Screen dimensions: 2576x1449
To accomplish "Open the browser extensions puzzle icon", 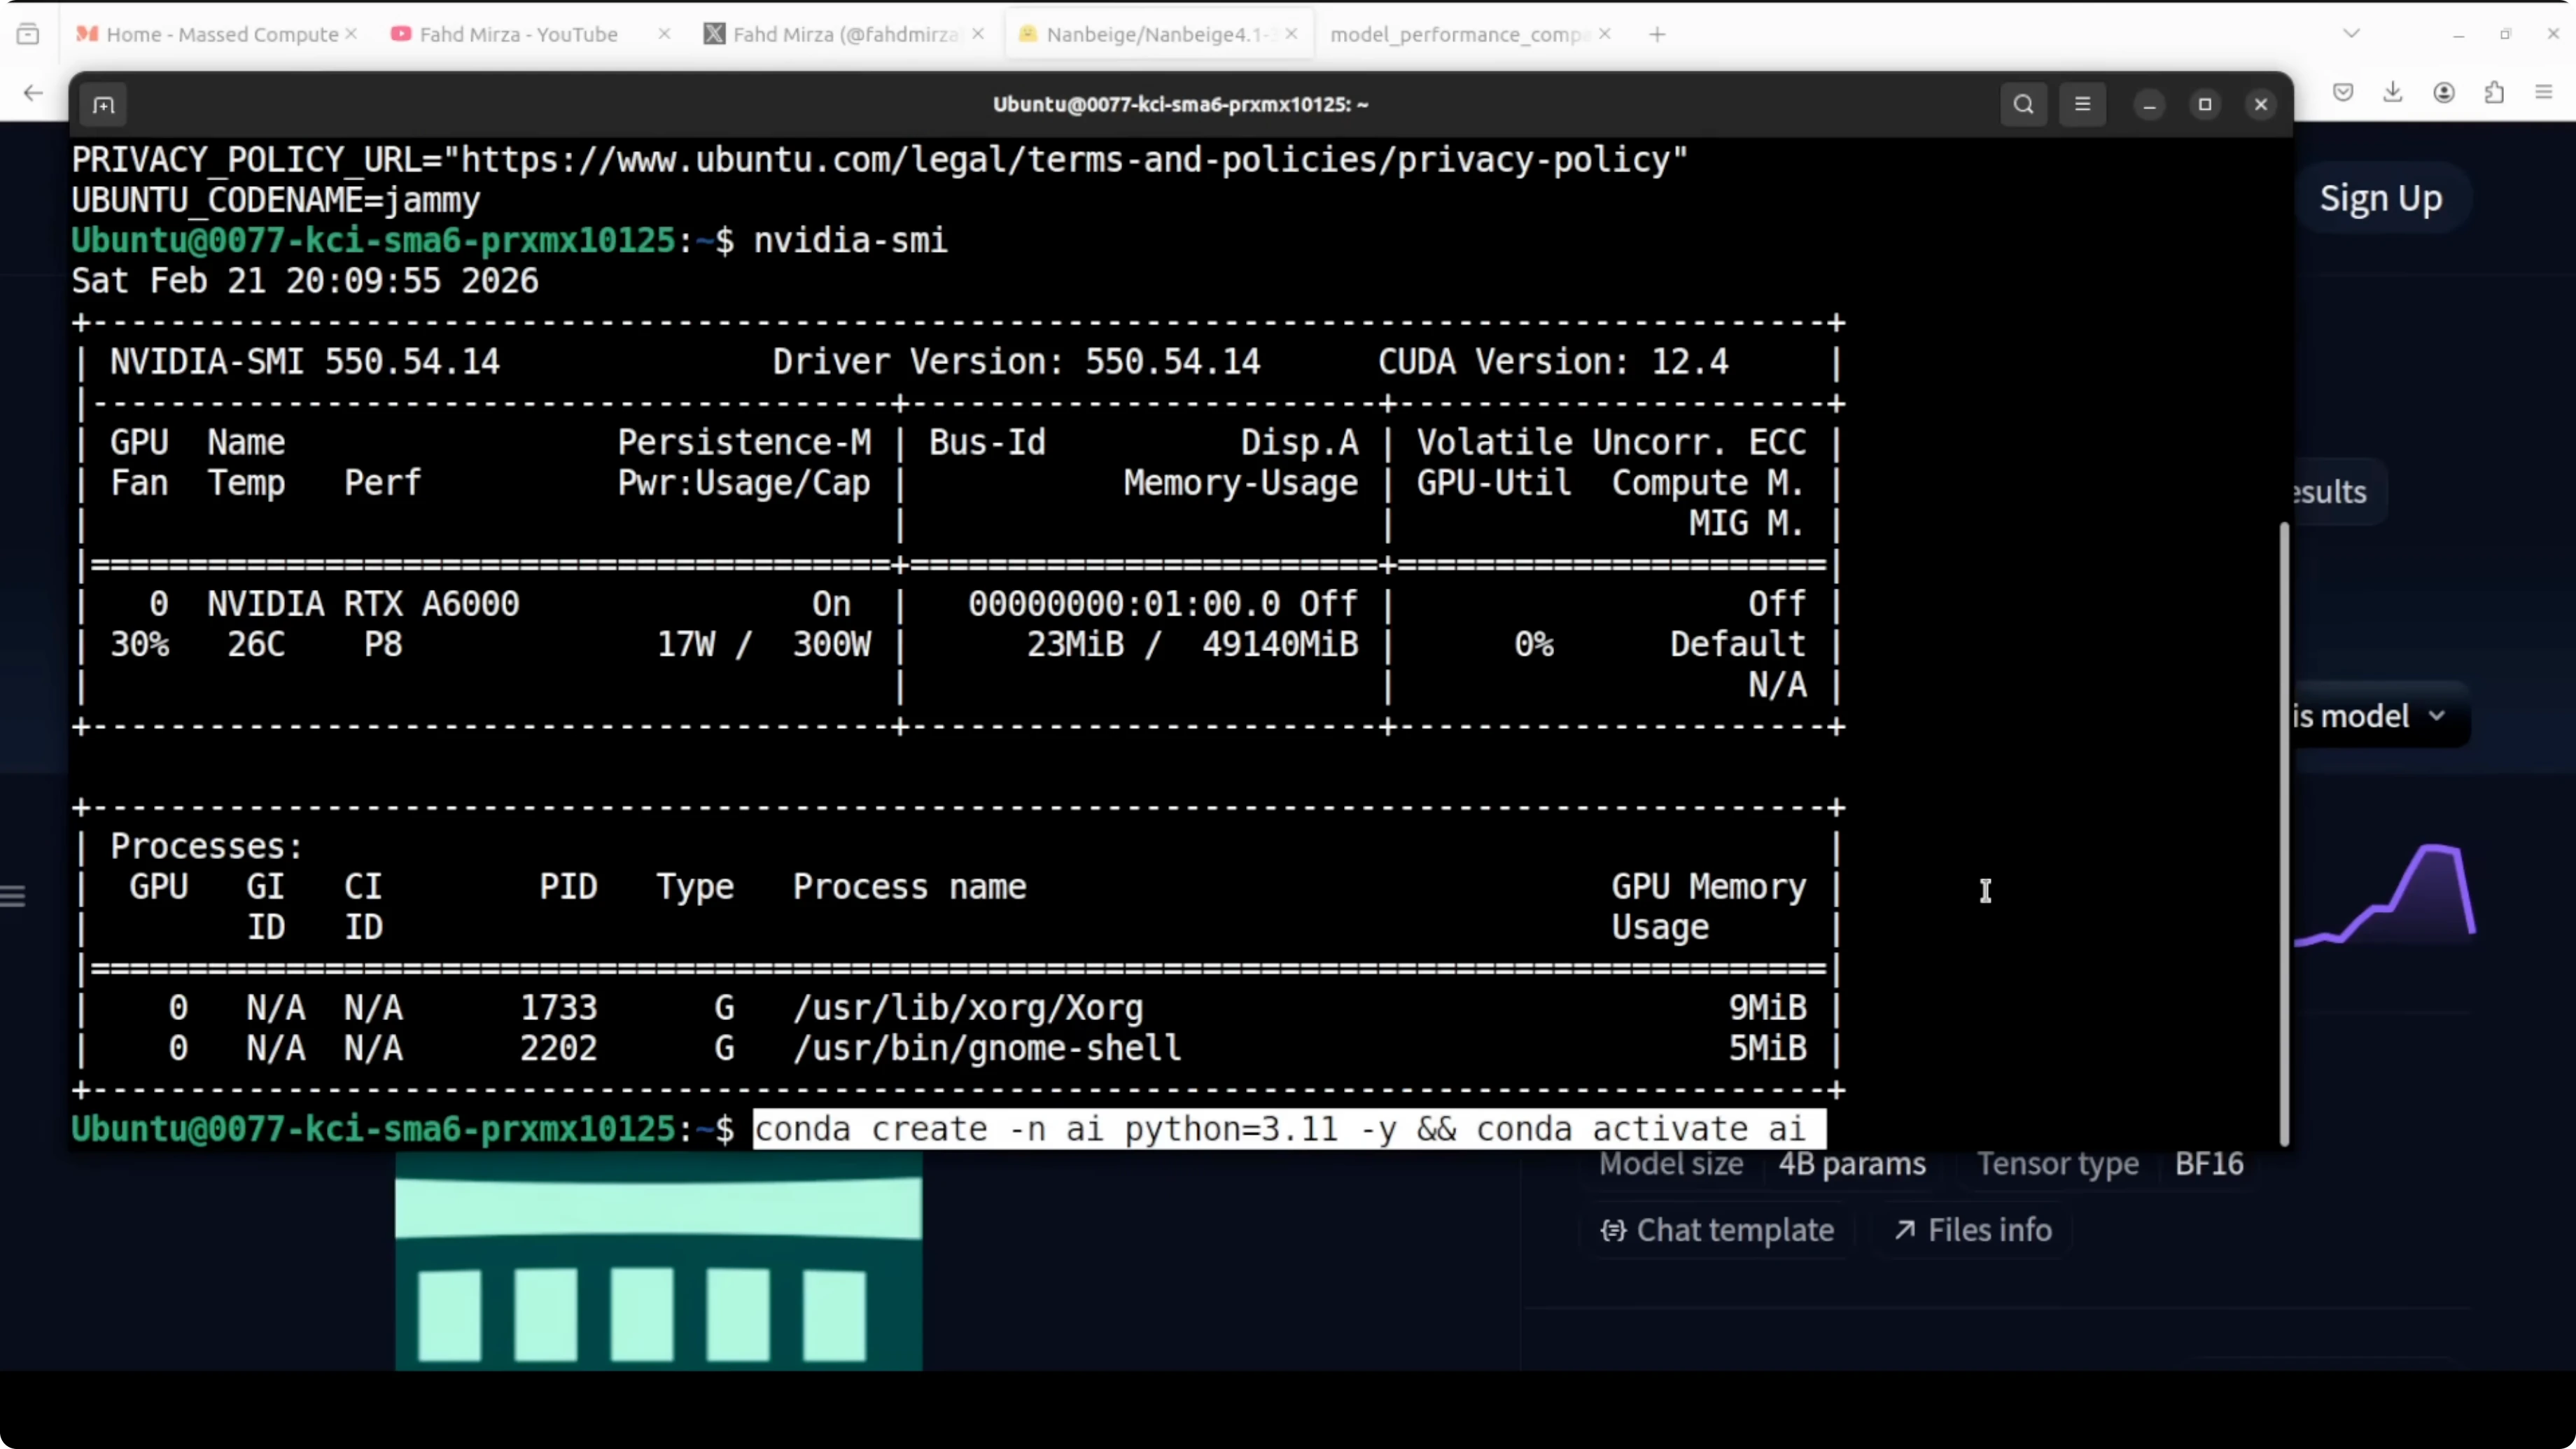I will (2494, 93).
